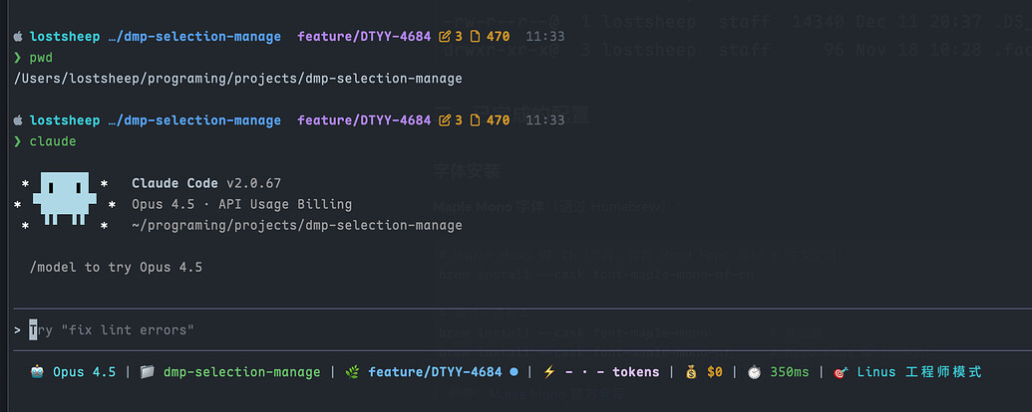
Task: Click the pwd command text
Action: 41,58
